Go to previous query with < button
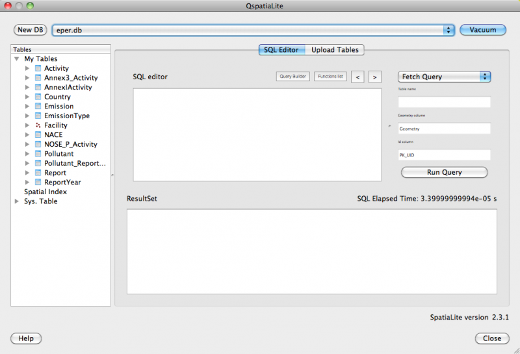Image resolution: width=520 pixels, height=354 pixels. coord(357,77)
